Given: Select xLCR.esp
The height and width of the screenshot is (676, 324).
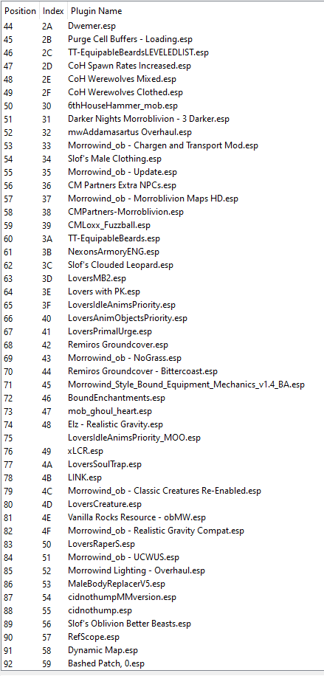Looking at the screenshot, I should (86, 451).
